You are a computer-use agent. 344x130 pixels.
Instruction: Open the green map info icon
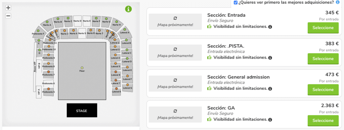click(128, 9)
